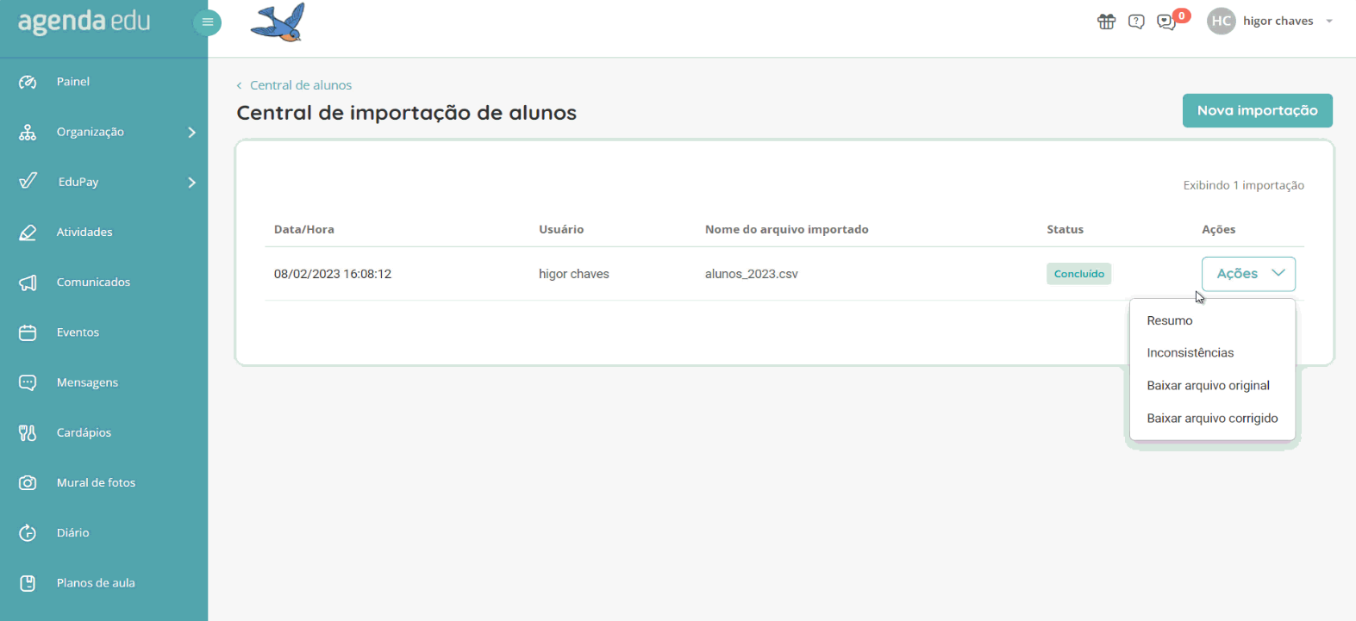Open the Cardápios menu icon
The width and height of the screenshot is (1356, 621).
point(28,433)
